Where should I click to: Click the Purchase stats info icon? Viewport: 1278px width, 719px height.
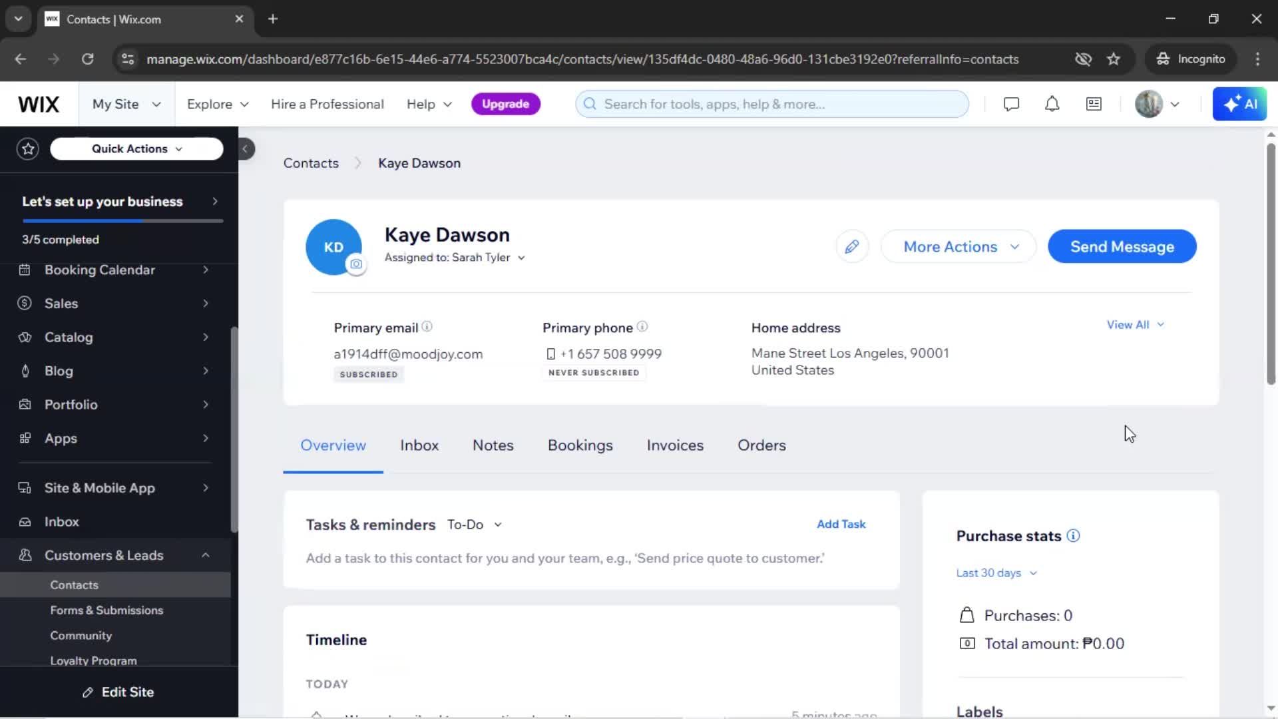pos(1073,536)
